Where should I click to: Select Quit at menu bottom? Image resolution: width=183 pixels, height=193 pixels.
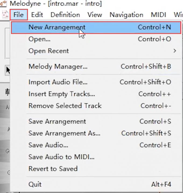tap(96, 184)
